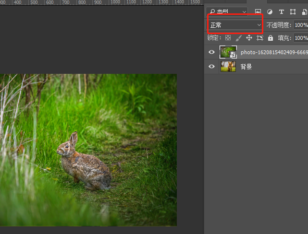Image resolution: width=308 pixels, height=234 pixels.
Task: Click the 不透明度 opacity label
Action: tap(279, 25)
